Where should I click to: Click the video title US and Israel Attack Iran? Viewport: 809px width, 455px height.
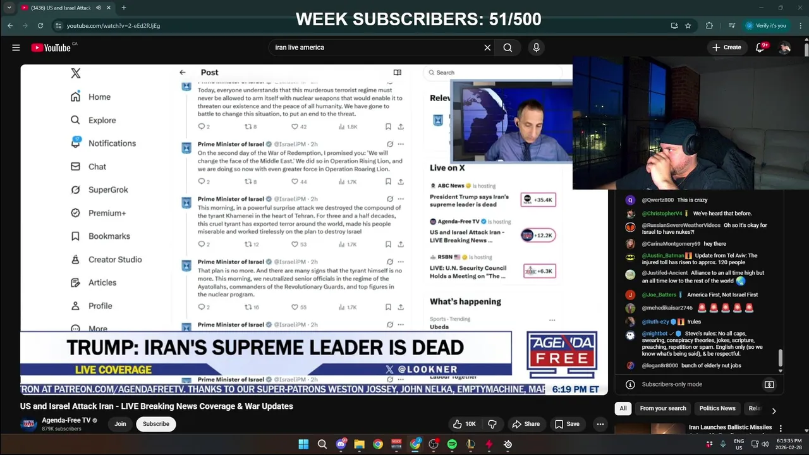(x=157, y=406)
